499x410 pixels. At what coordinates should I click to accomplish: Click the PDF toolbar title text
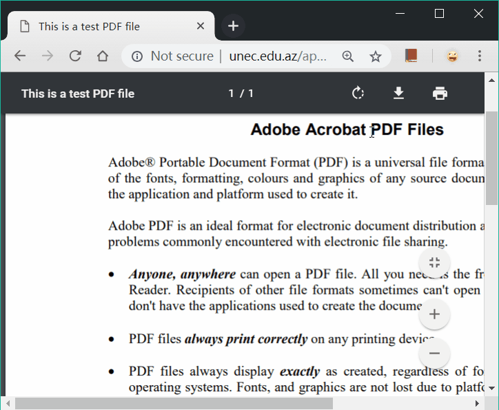[78, 94]
